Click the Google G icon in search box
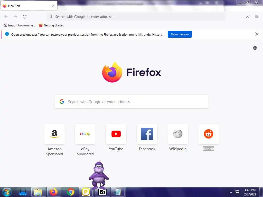The height and width of the screenshot is (197, 263). [x=62, y=102]
